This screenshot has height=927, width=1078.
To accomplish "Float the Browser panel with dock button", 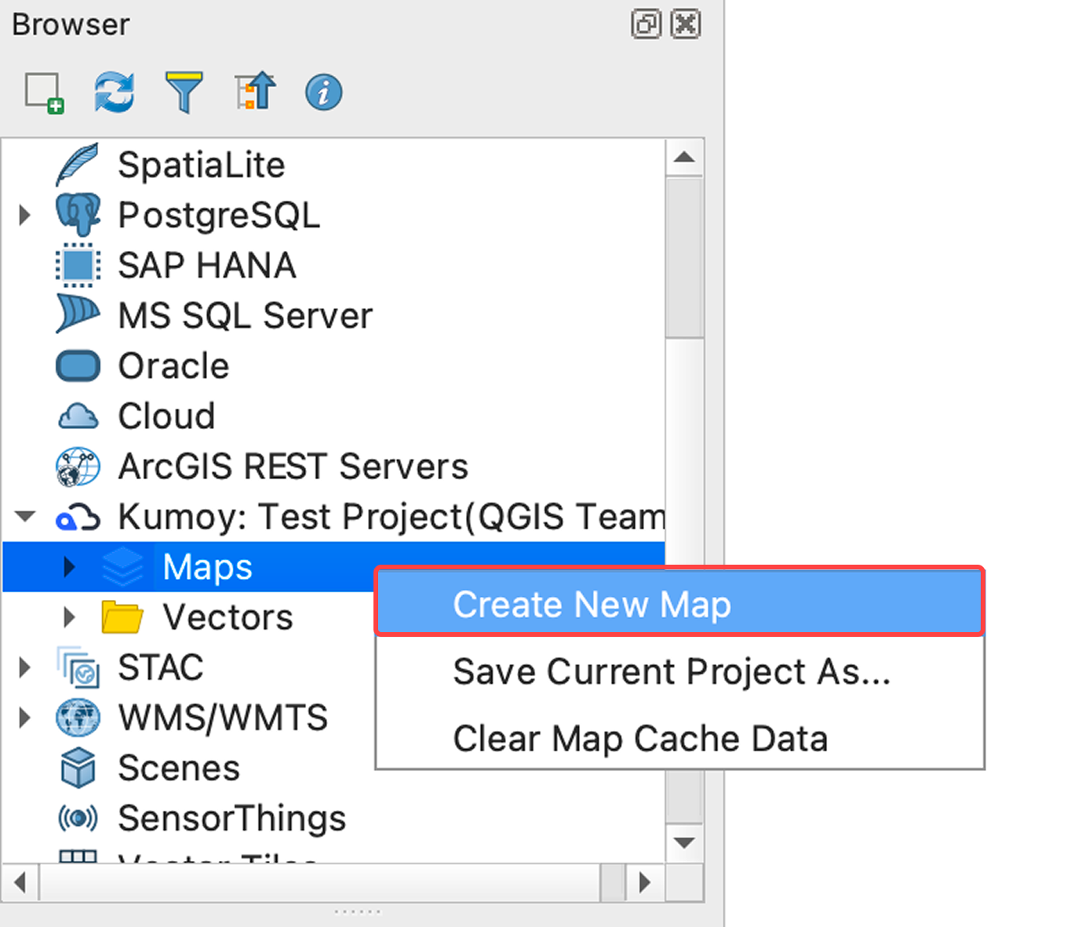I will pyautogui.click(x=646, y=24).
